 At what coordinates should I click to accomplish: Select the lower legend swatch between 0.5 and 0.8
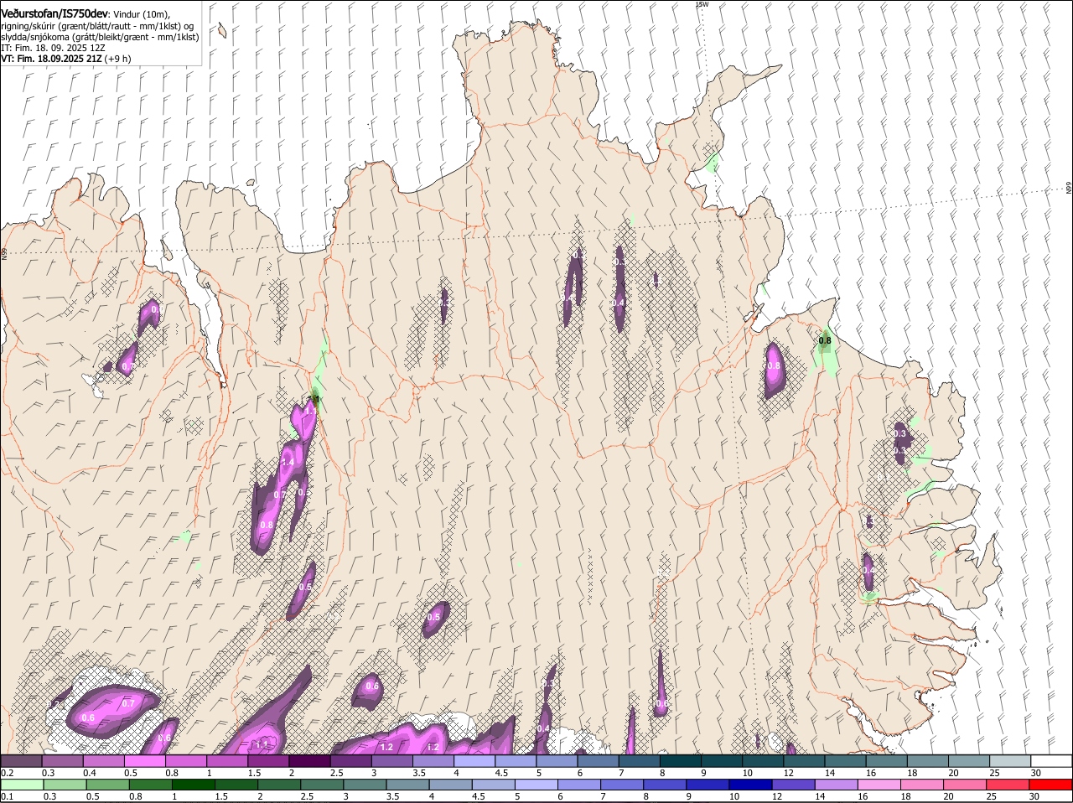pos(107,785)
